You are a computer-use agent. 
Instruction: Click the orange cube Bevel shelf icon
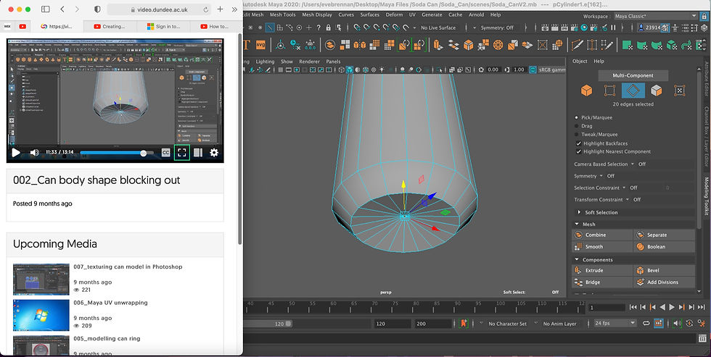(x=469, y=45)
